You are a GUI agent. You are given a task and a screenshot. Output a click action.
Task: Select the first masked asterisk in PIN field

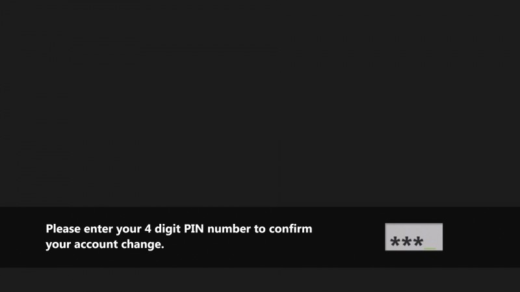395,241
